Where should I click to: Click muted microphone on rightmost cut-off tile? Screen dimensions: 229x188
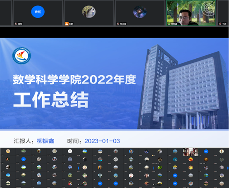coord(220,24)
